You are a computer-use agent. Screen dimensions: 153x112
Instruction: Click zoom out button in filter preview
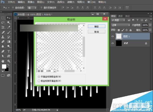tap(39, 71)
